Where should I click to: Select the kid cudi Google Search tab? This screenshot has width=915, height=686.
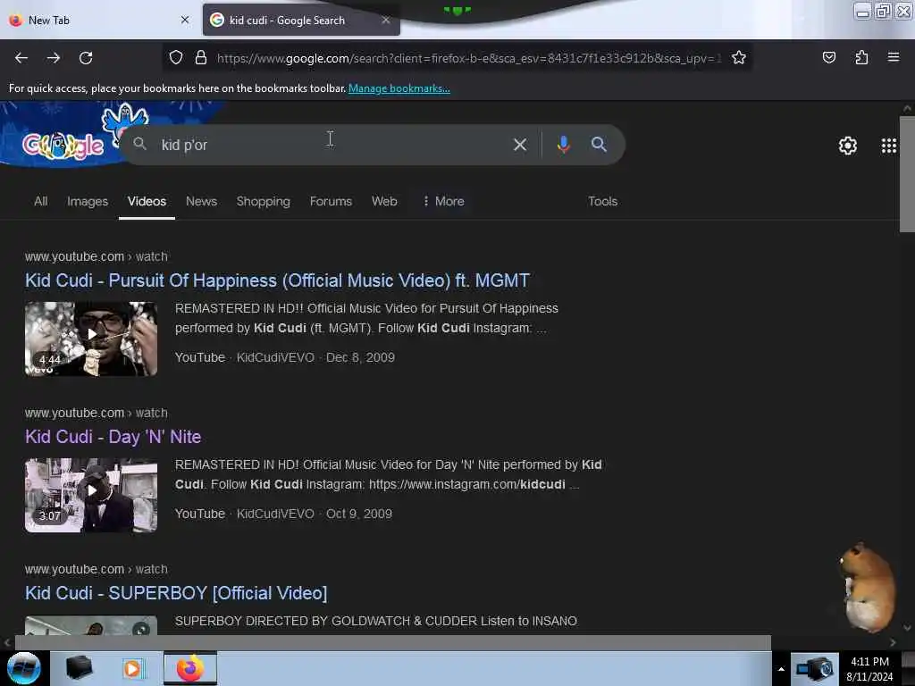point(301,20)
